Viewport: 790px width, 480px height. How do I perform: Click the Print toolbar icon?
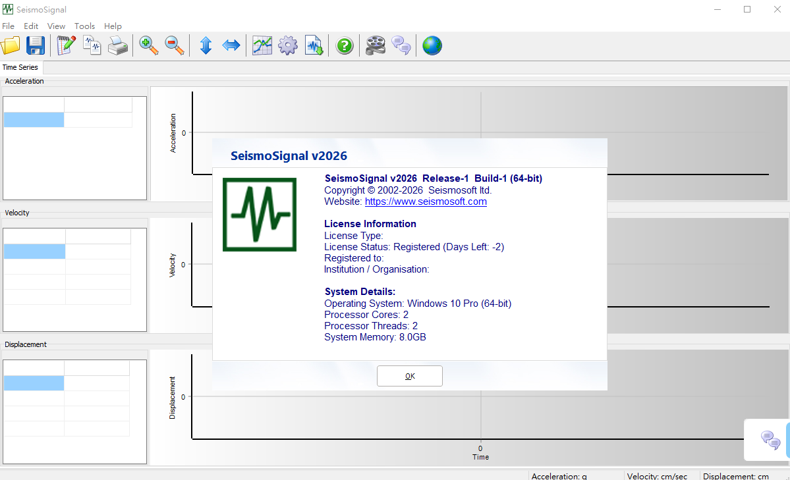[x=118, y=46]
